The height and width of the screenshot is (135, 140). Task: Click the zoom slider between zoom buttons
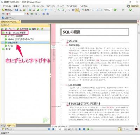click(123, 10)
